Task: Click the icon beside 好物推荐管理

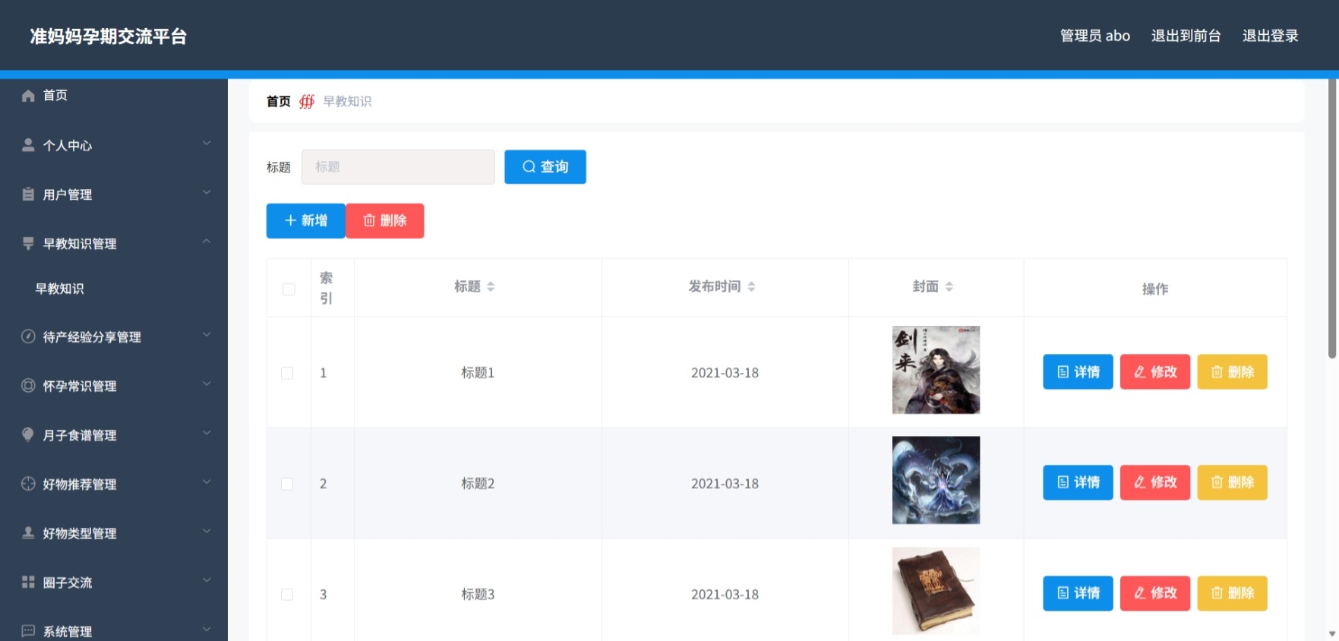Action: 28,484
